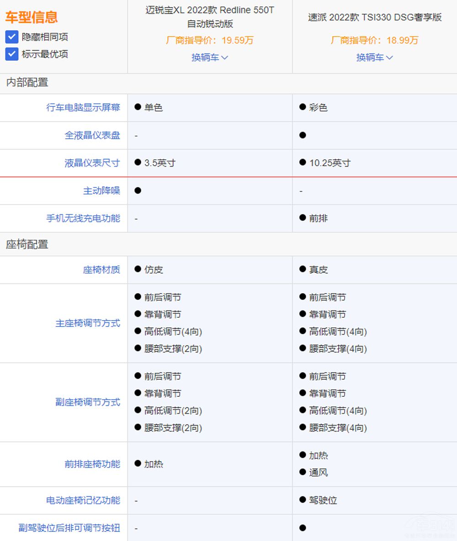The height and width of the screenshot is (541, 457).
Task: Open the 前排座椅功能 link
Action: tap(92, 464)
